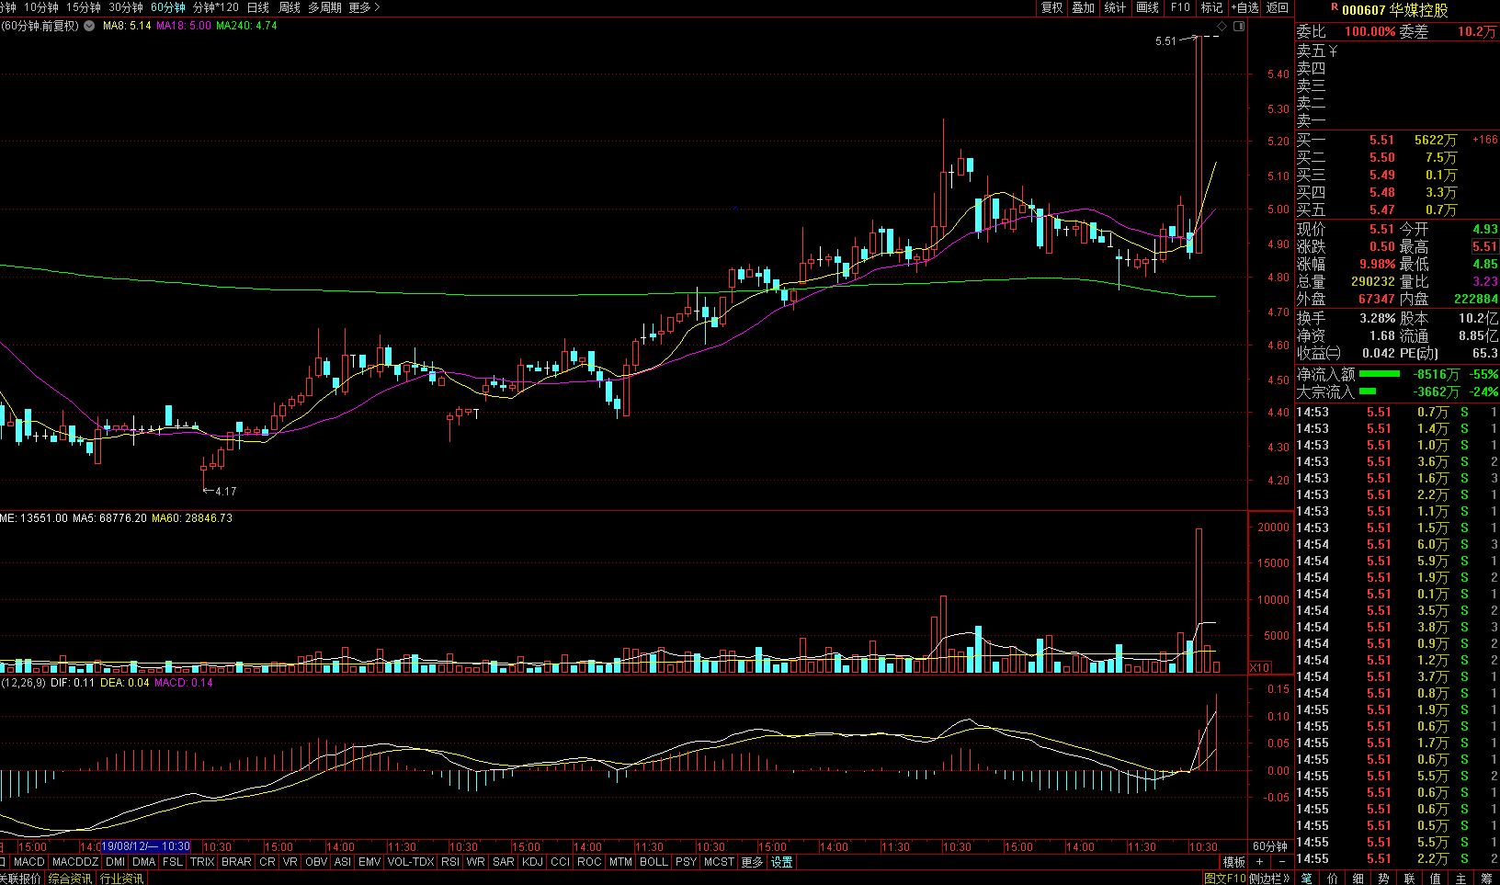Expand 更多 indicators in the bottom indicator bar
This screenshot has height=885, width=1500.
coord(752,862)
